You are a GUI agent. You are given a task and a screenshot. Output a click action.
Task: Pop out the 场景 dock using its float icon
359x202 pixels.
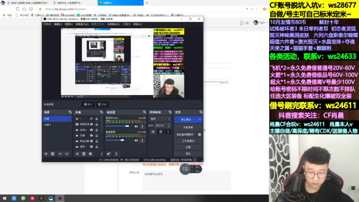(x=70, y=112)
